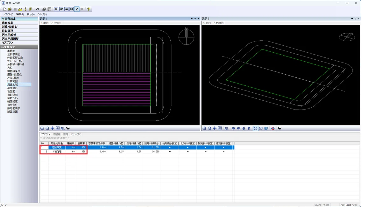Expand the 天空率用図形 sidebar section
This screenshot has width=382, height=207.
coord(19,38)
